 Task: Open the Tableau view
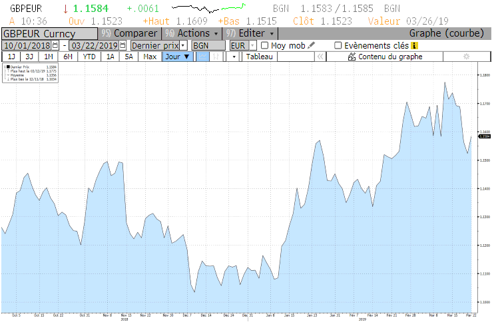pyautogui.click(x=259, y=57)
